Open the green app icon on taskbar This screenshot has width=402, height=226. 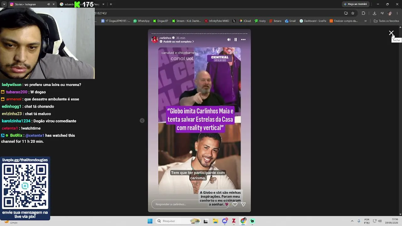point(252,221)
